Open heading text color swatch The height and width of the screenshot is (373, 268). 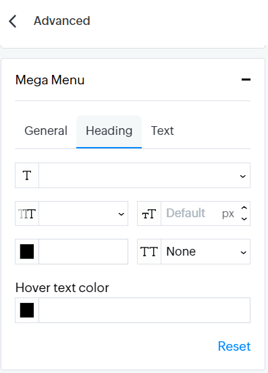pos(27,252)
